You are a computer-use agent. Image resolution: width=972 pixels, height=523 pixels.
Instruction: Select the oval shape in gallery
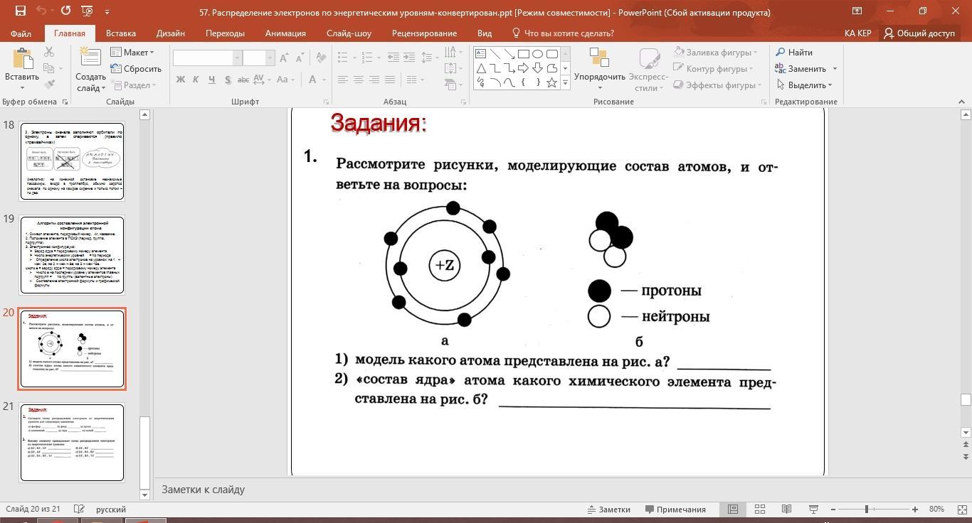click(x=537, y=54)
